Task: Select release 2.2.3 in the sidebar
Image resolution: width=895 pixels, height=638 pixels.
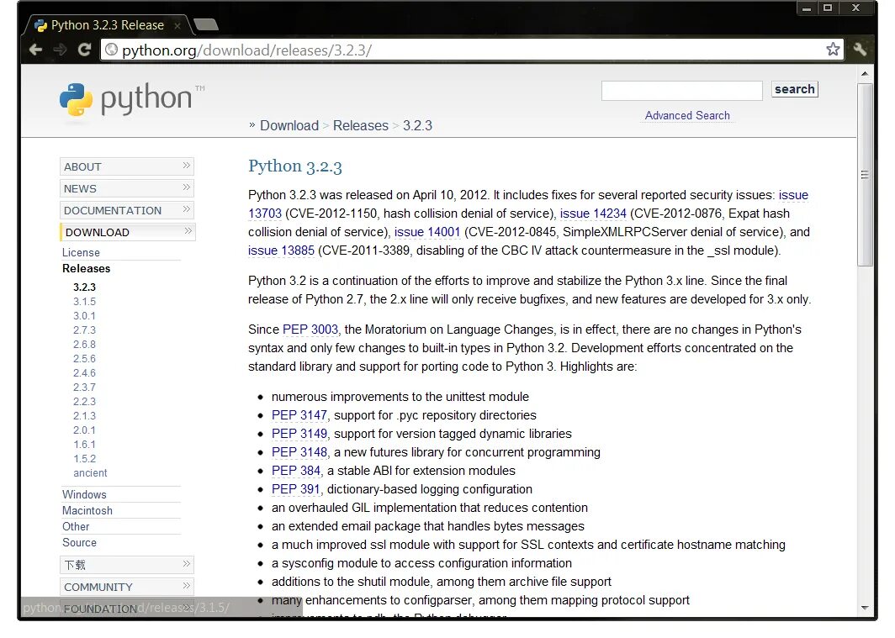Action: [84, 402]
